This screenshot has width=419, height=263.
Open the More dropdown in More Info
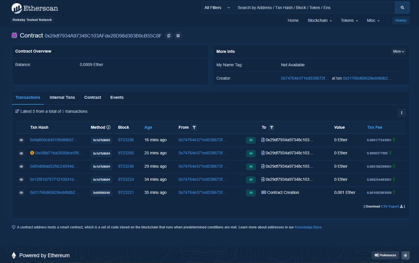point(399,51)
